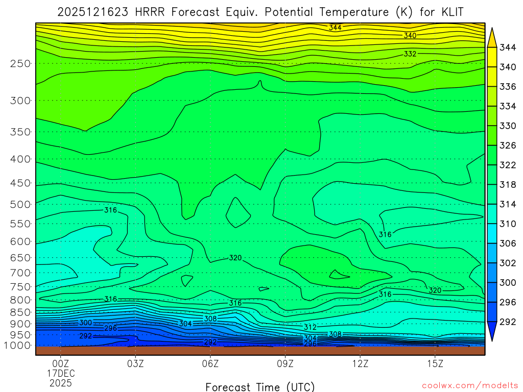Screen dimensions: 523x392
Task: Click the 332 contour label in the plot
Action: (410, 54)
